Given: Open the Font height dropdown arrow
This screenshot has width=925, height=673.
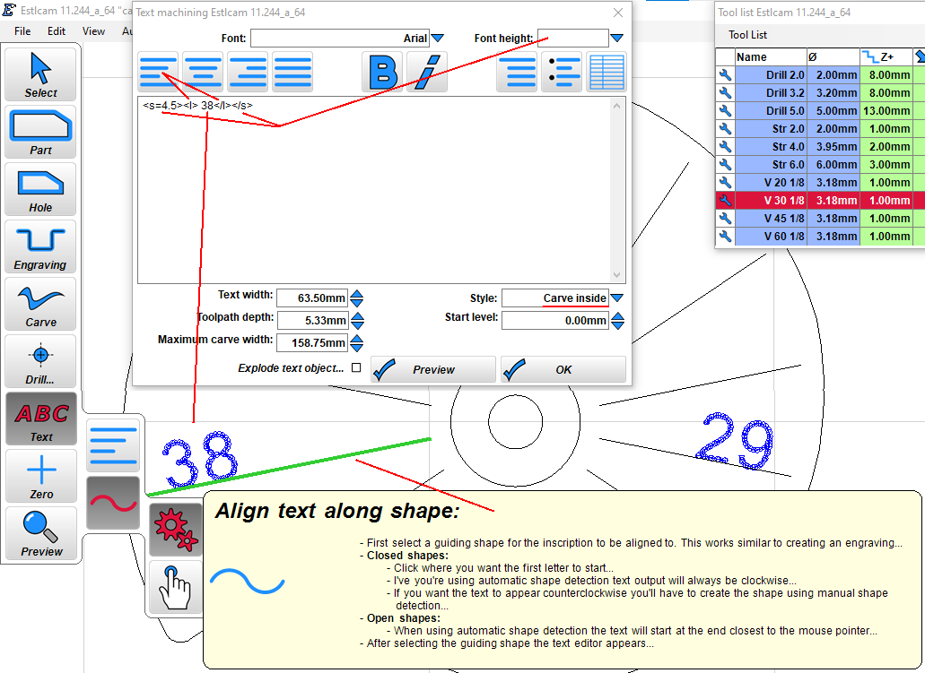Looking at the screenshot, I should [x=617, y=39].
